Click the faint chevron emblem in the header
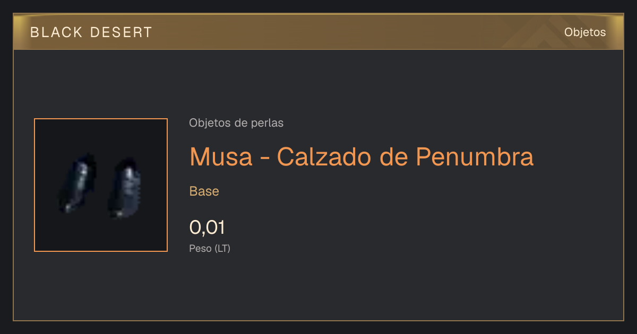Viewport: 637px width, 334px height. [x=536, y=36]
